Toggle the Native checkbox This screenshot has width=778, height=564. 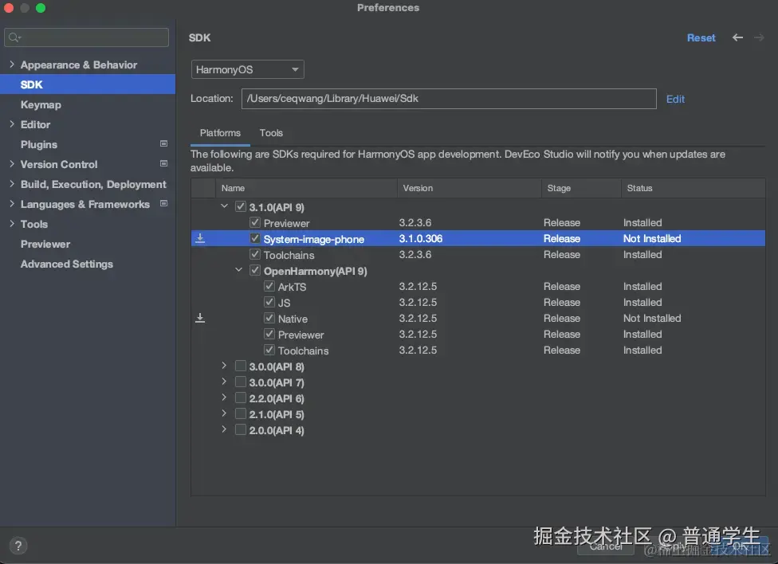coord(269,318)
